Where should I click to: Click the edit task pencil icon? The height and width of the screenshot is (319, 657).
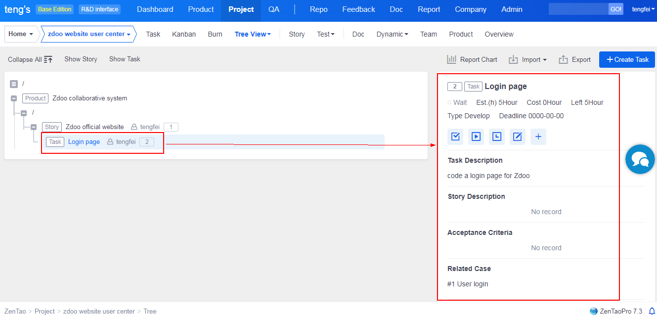518,137
